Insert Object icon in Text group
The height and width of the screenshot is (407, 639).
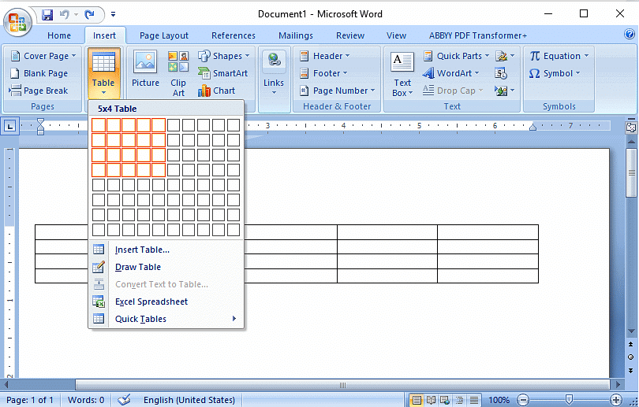[x=505, y=91]
